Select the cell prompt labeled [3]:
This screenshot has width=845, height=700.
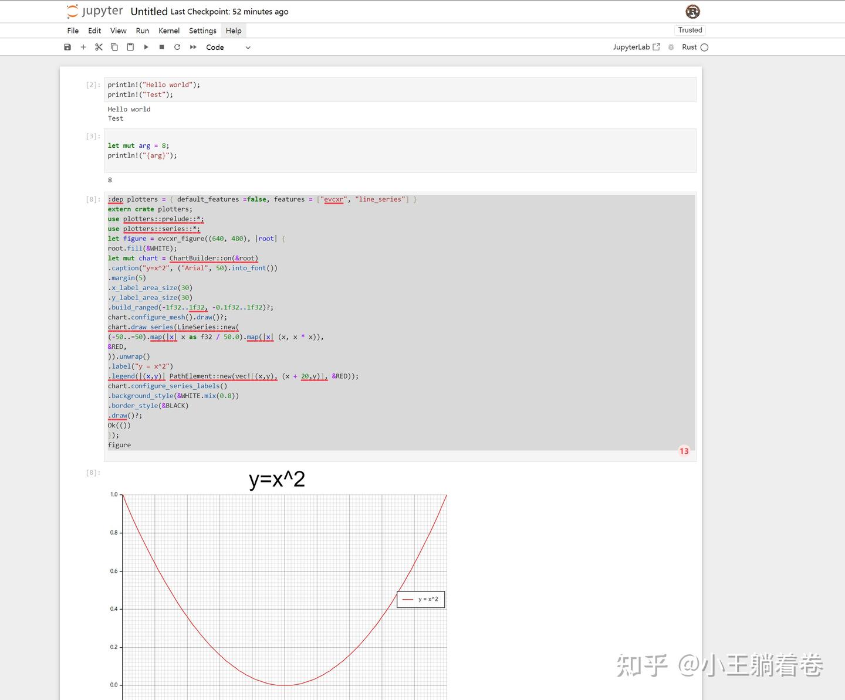[93, 136]
